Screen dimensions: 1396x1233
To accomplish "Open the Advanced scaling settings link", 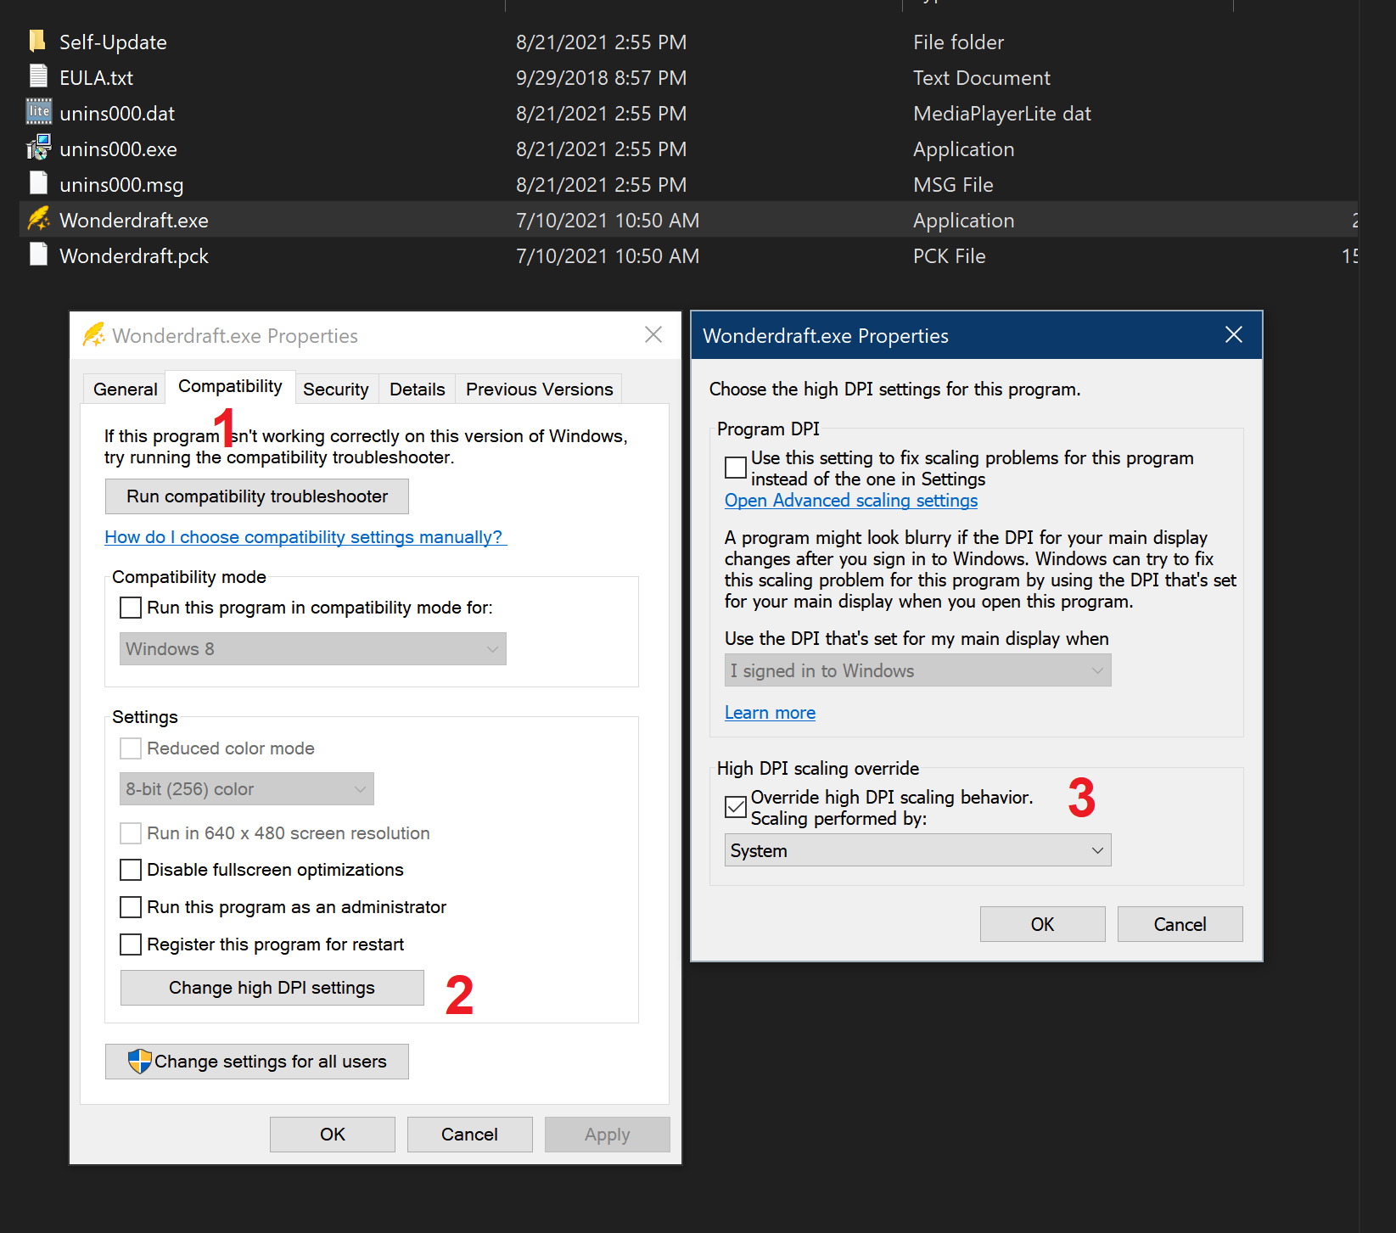I will (x=850, y=500).
